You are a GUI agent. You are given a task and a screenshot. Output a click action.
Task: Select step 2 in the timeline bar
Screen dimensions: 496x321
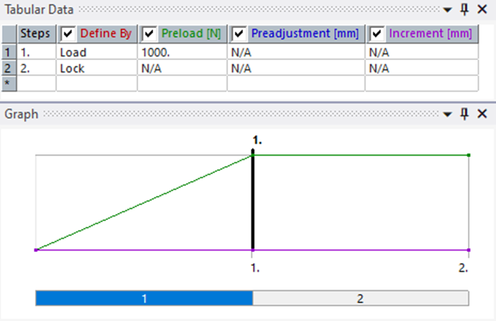pyautogui.click(x=361, y=298)
